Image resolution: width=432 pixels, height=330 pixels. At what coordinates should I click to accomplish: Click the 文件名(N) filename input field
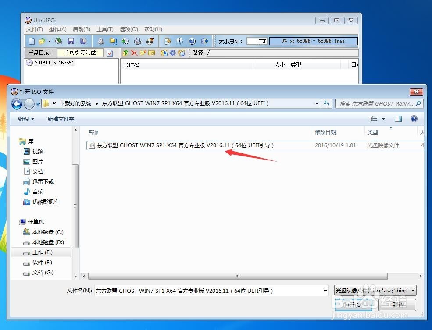click(208, 291)
